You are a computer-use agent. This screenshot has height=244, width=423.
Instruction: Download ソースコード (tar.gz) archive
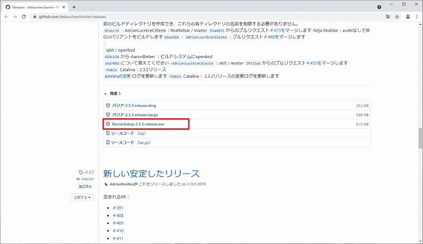pos(131,143)
